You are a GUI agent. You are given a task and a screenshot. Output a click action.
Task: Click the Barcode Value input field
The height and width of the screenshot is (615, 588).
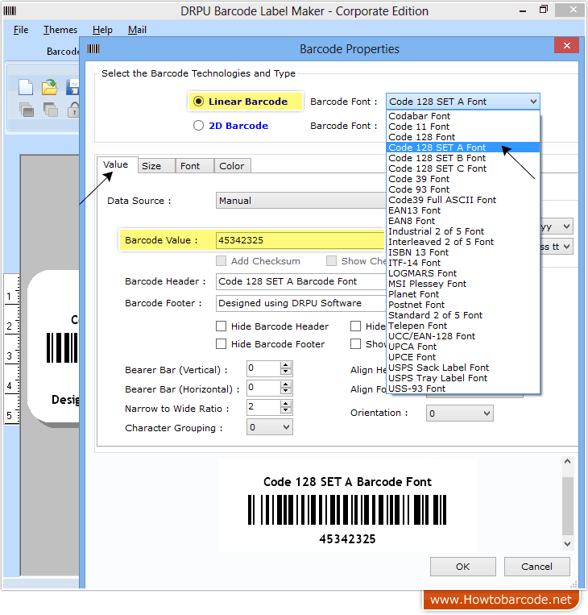(300, 240)
